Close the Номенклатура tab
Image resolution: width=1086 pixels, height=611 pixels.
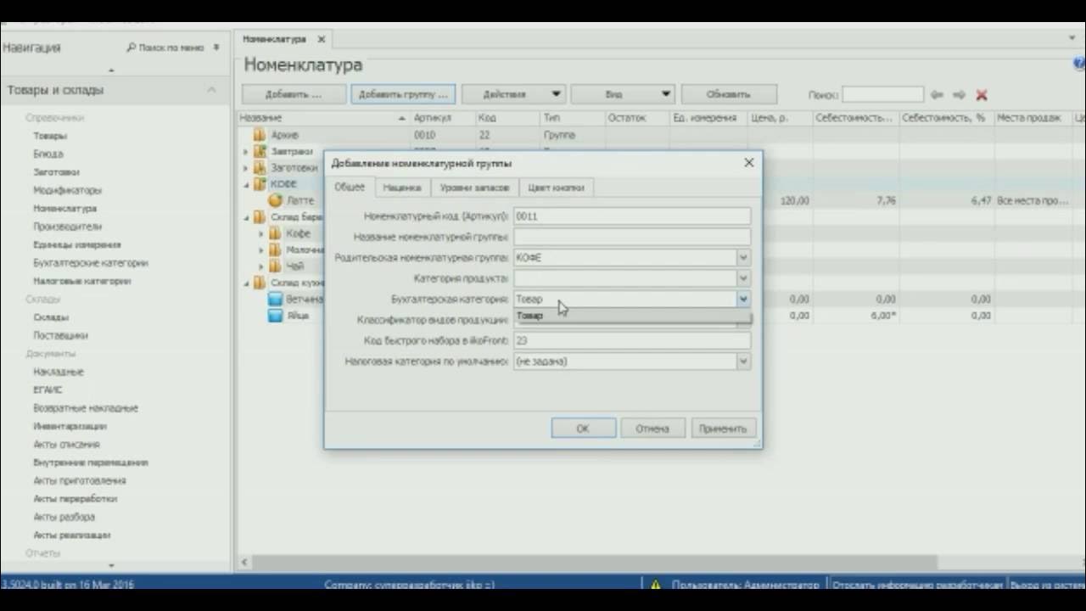[x=322, y=39]
